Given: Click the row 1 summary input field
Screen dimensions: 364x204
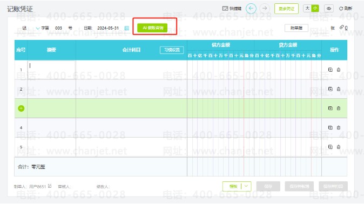Looking at the screenshot, I should [x=51, y=70].
